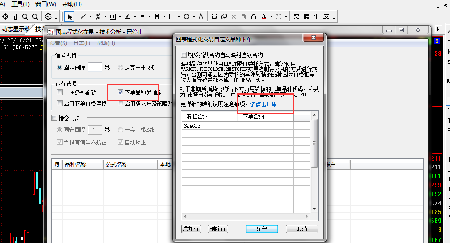Click the X delete drawing icon
450x243 pixels.
233,16
